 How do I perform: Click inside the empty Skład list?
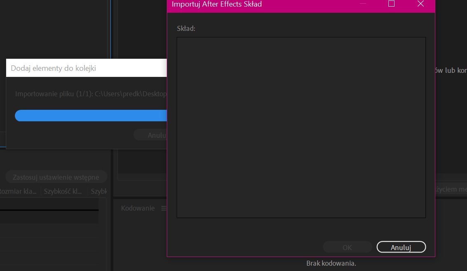pyautogui.click(x=301, y=127)
